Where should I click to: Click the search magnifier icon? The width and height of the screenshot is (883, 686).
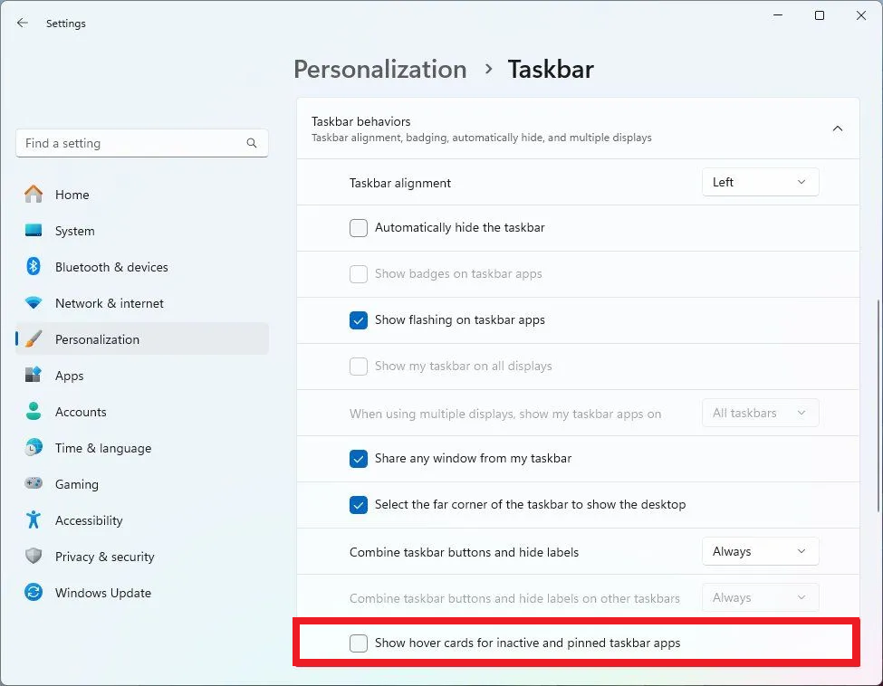point(252,144)
